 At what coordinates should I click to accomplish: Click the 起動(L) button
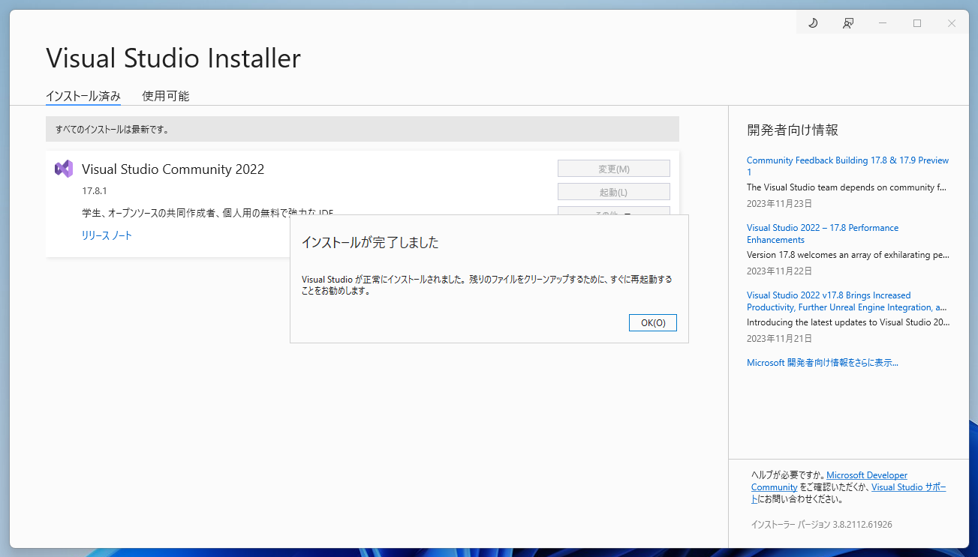tap(614, 192)
